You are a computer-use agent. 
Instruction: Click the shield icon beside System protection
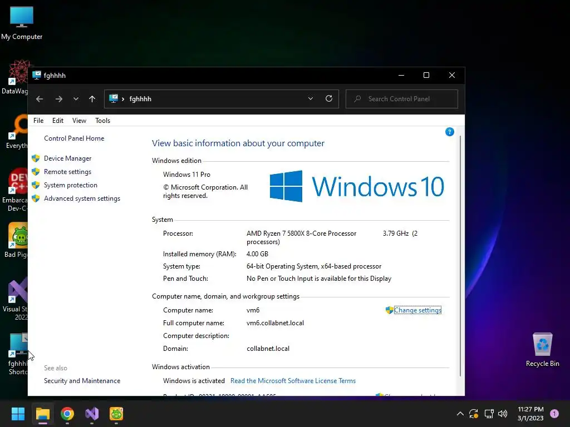pos(36,185)
